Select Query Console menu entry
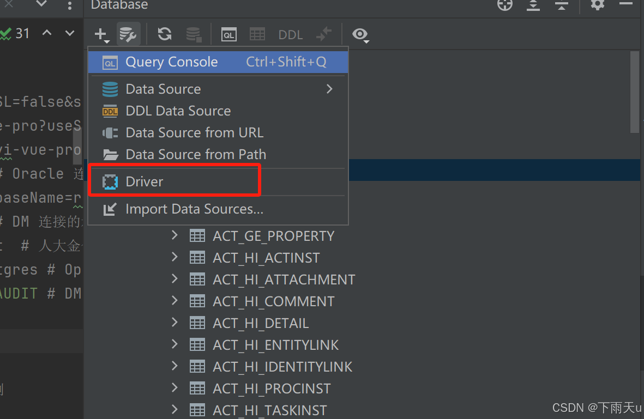Screen dimensions: 644x419 (218, 62)
